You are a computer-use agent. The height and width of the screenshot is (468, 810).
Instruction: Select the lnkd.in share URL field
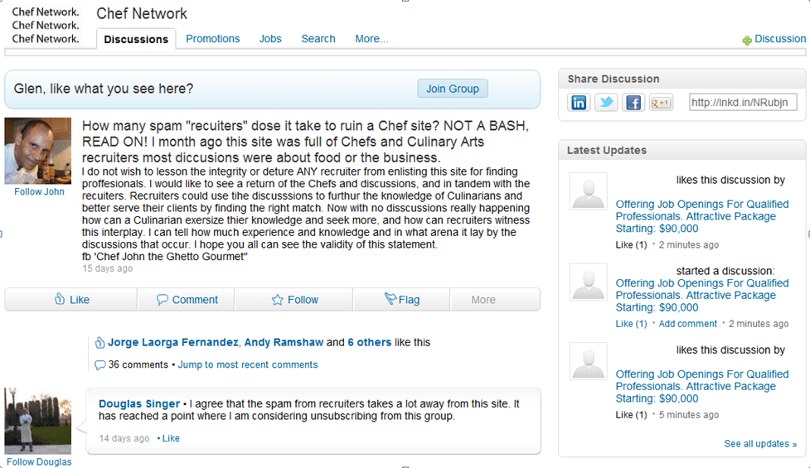pyautogui.click(x=743, y=102)
